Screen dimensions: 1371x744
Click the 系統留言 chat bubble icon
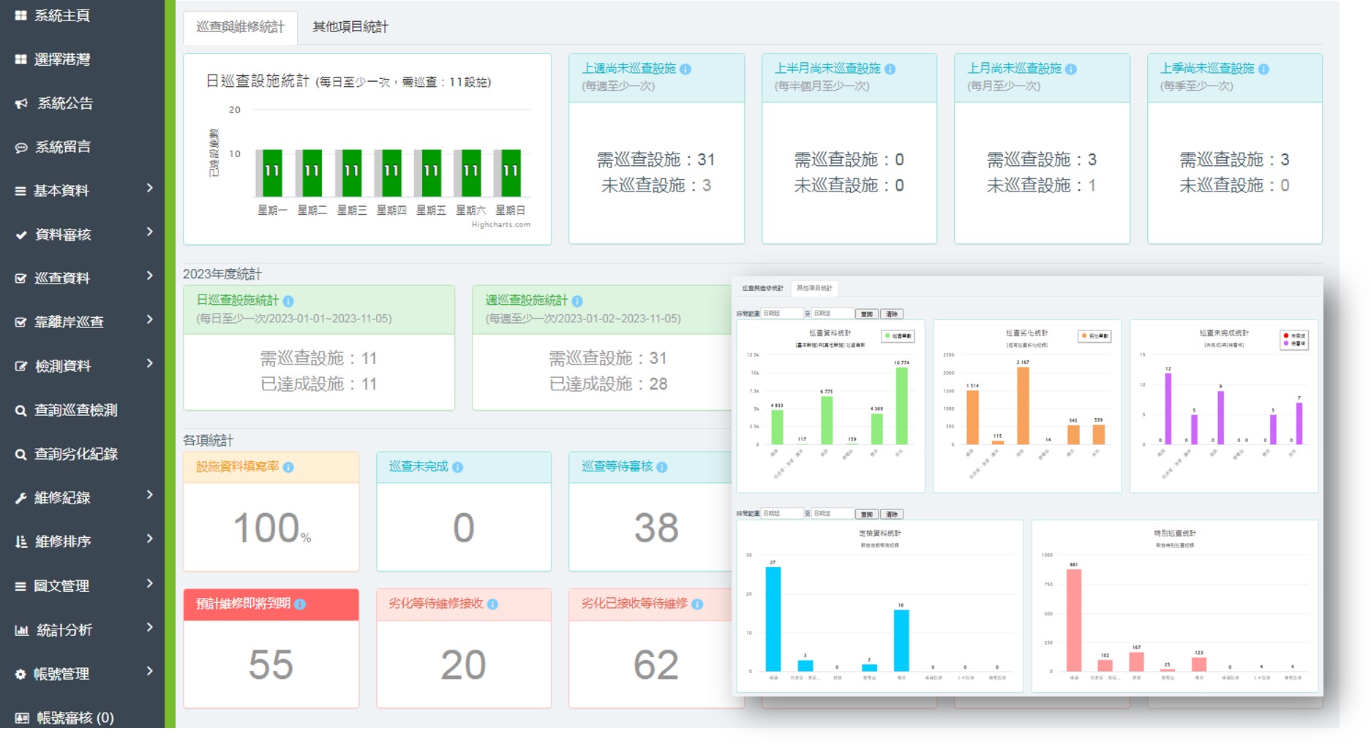coord(21,148)
